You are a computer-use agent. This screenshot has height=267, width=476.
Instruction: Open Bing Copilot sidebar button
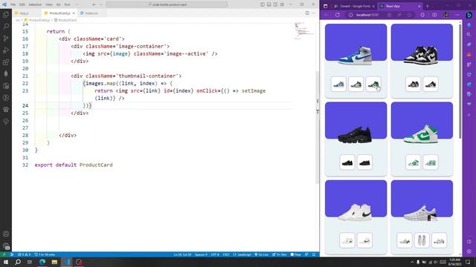point(469,15)
